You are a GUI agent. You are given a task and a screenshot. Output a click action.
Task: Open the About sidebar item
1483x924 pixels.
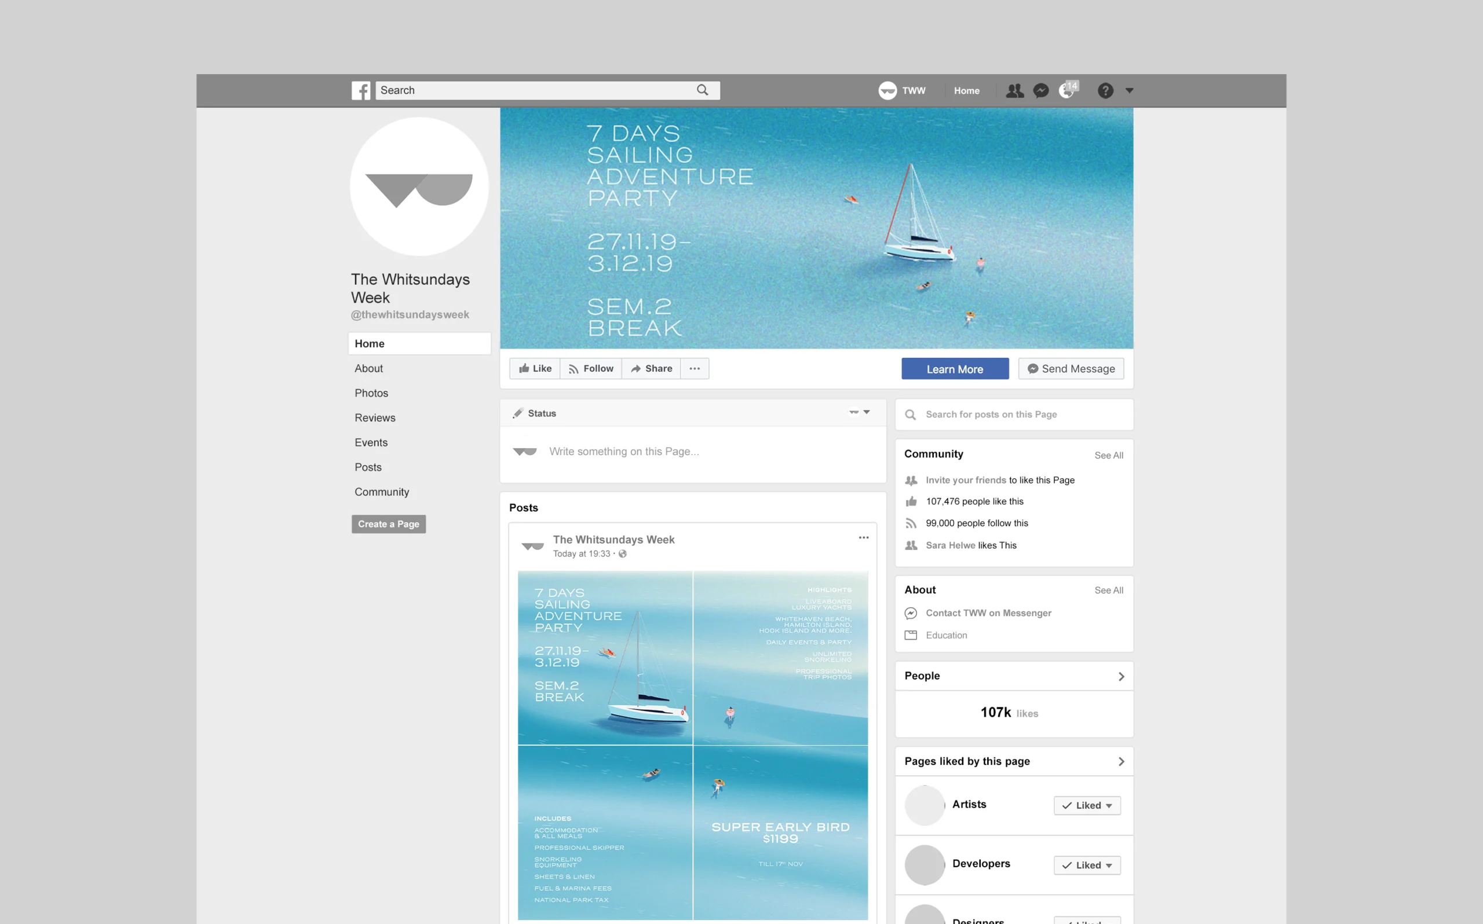click(x=368, y=368)
